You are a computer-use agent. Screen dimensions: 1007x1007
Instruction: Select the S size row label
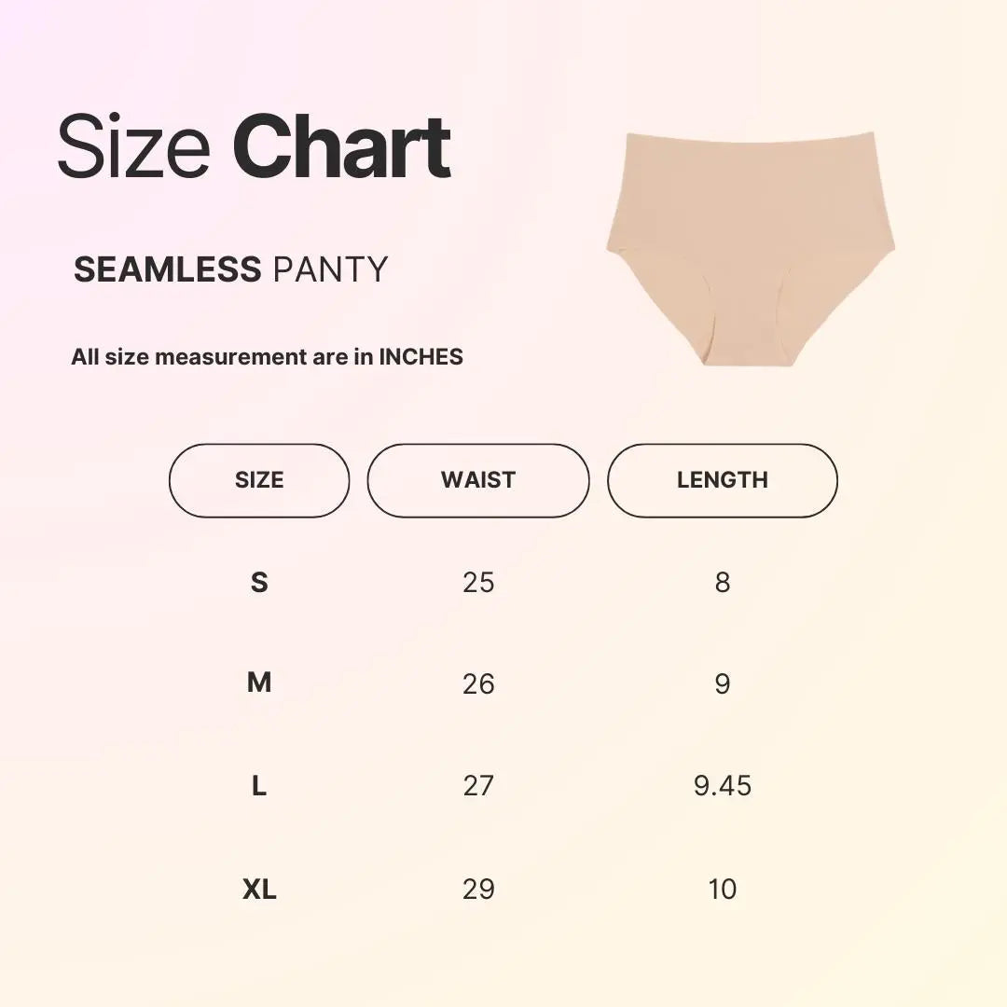(259, 583)
